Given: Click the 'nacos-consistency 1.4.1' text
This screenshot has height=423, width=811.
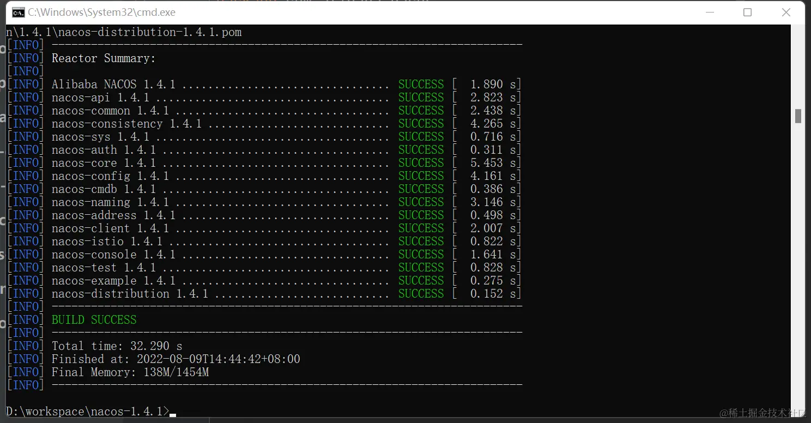Looking at the screenshot, I should tap(126, 124).
